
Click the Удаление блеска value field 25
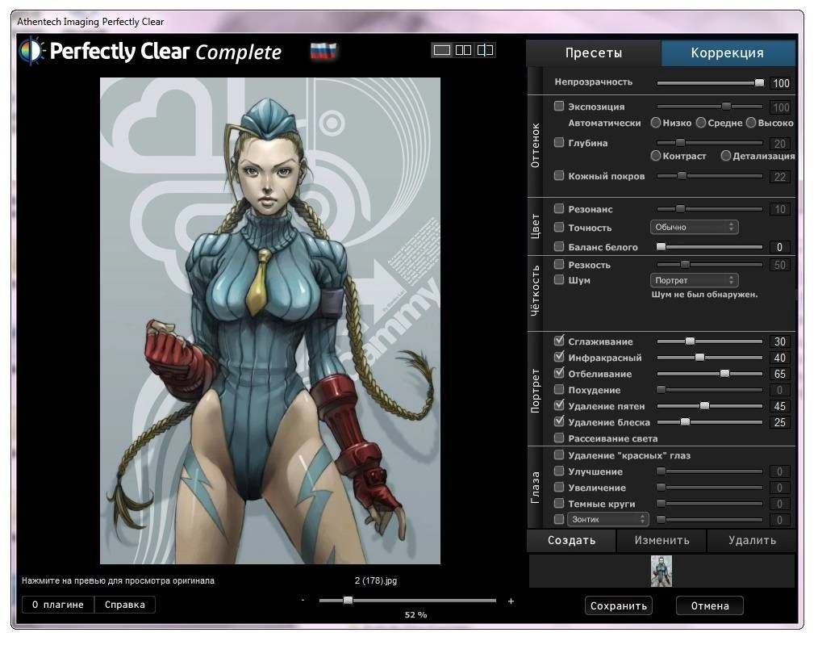[x=779, y=422]
